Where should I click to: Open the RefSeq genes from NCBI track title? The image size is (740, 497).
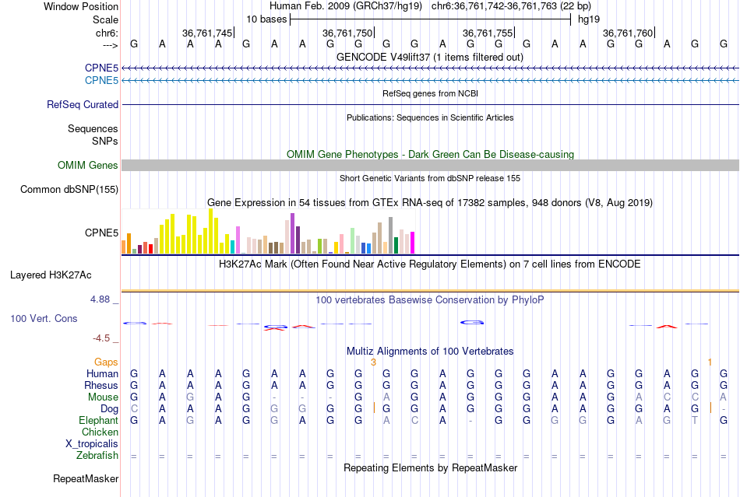(x=430, y=93)
